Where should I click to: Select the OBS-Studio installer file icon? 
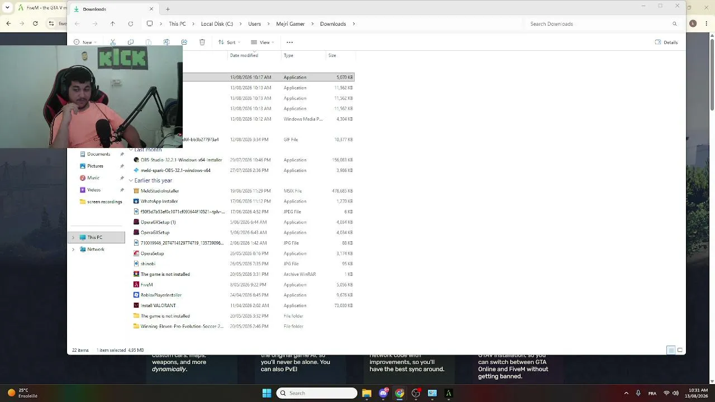136,160
